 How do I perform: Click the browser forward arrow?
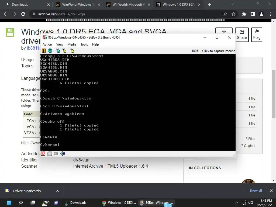click(x=15, y=14)
